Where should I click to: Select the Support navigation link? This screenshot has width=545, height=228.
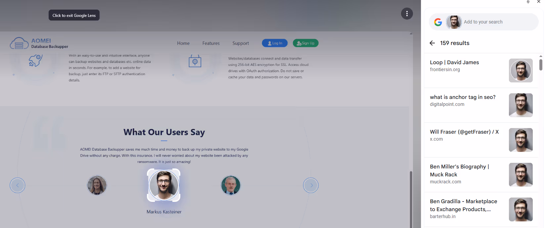click(241, 43)
